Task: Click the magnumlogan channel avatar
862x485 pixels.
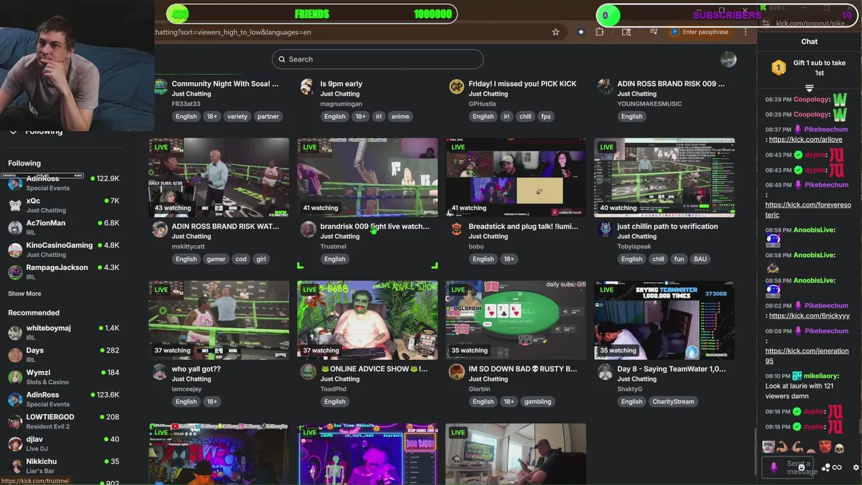Action: point(308,87)
